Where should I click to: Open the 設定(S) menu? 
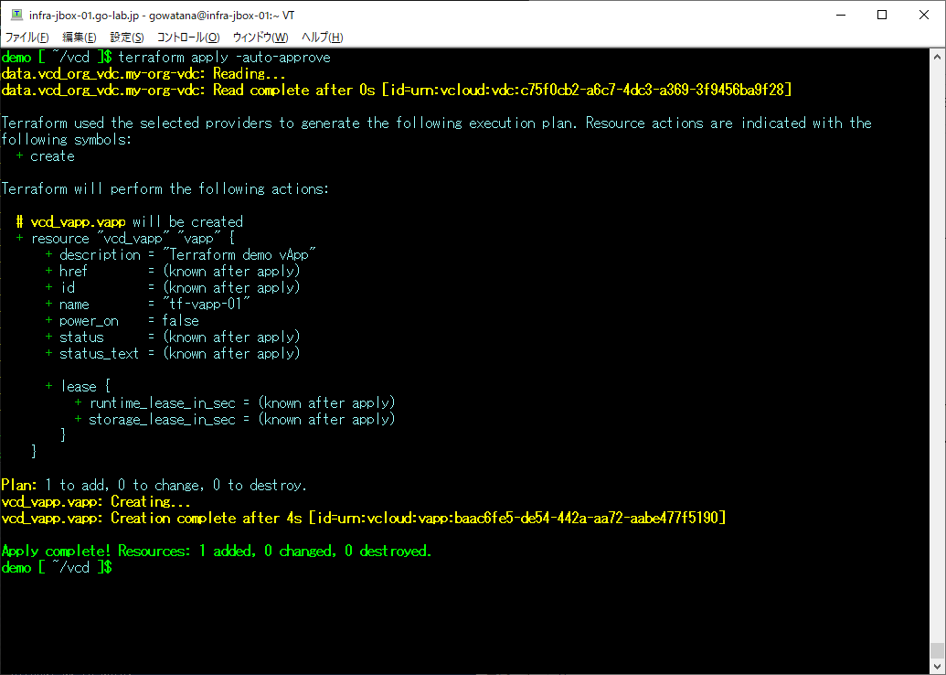[127, 37]
